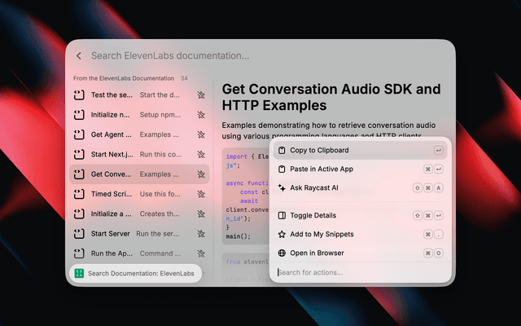
Task: Click the snippet icon beside Timed Scri...
Action: point(79,194)
